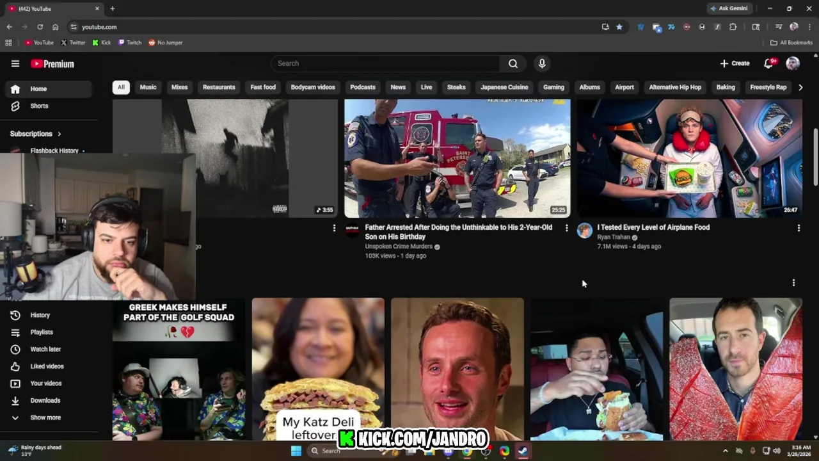Open YouTube account avatar menu
819x461 pixels.
pos(793,63)
